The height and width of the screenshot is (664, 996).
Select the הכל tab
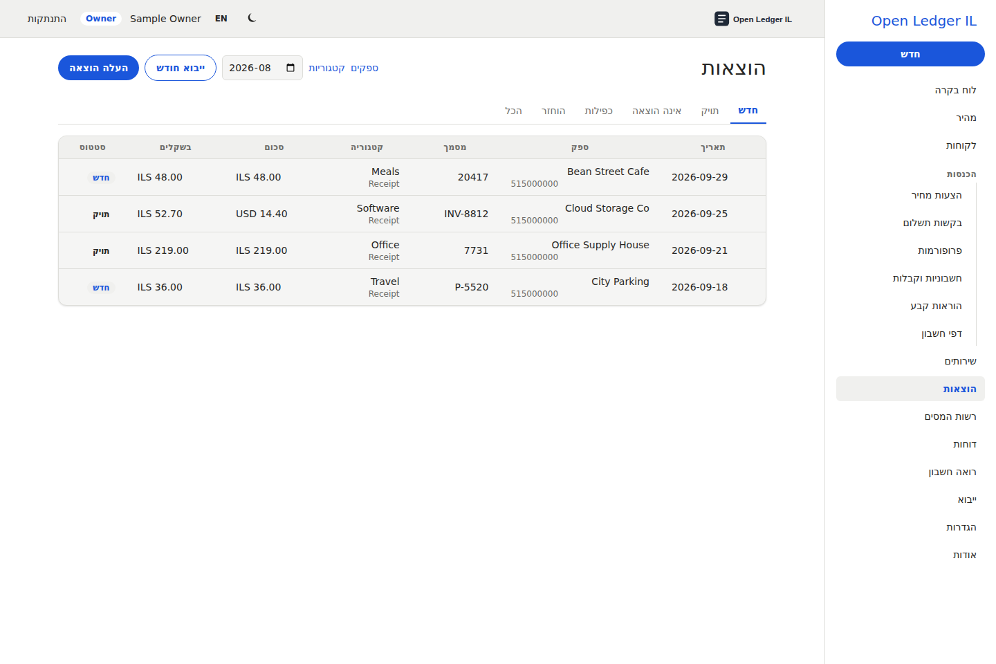[x=514, y=111]
